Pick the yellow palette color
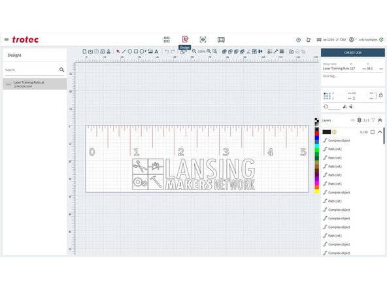The height and width of the screenshot is (290, 387). pos(317,191)
